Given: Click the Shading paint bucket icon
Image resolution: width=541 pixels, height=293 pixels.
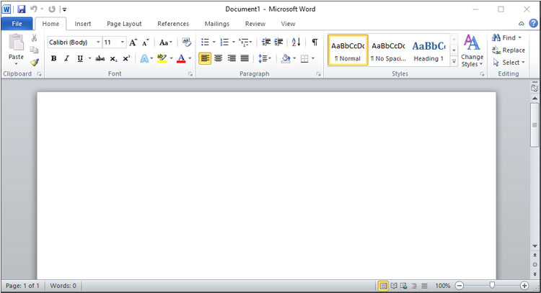Looking at the screenshot, I should [286, 58].
